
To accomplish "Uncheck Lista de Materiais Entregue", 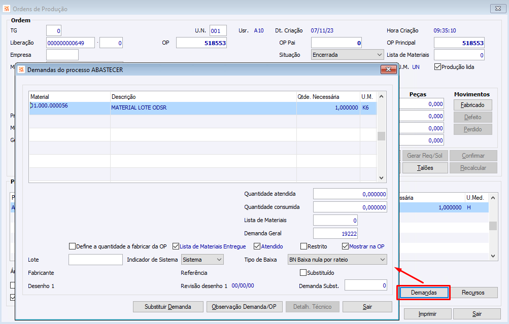I will (x=176, y=246).
